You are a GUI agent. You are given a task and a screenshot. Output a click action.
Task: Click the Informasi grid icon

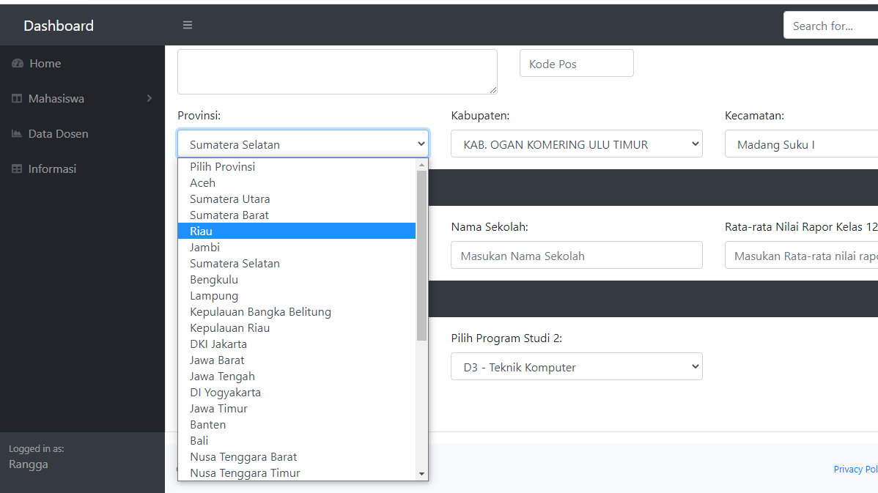point(16,168)
